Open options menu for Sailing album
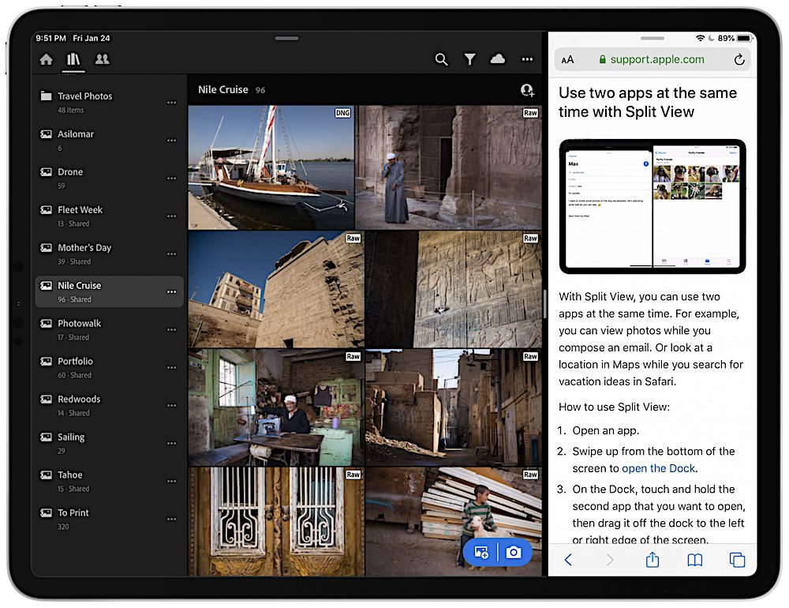This screenshot has width=789, height=608. [x=171, y=443]
